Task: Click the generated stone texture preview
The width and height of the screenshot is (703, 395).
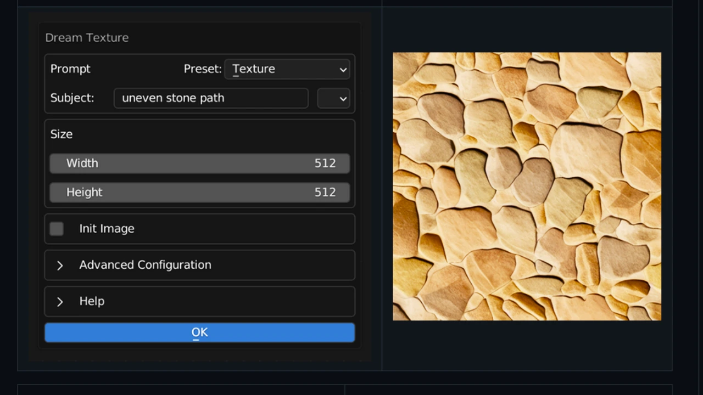Action: [x=527, y=187]
